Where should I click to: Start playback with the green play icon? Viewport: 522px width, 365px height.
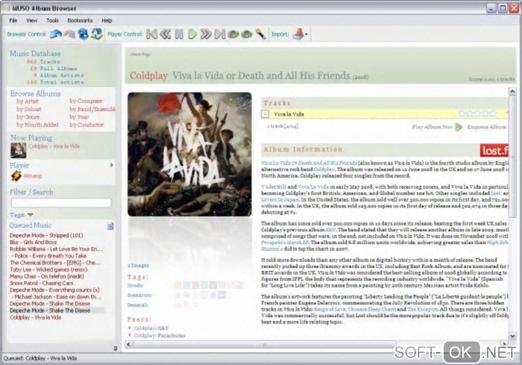[192, 34]
